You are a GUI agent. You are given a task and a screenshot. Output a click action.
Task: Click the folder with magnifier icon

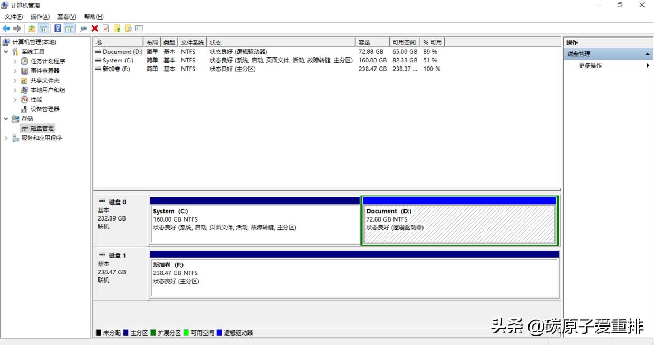pyautogui.click(x=128, y=28)
